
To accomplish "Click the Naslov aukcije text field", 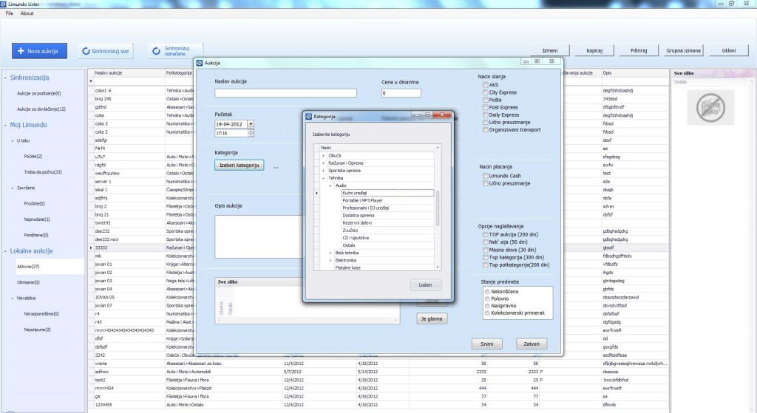I will [x=286, y=93].
